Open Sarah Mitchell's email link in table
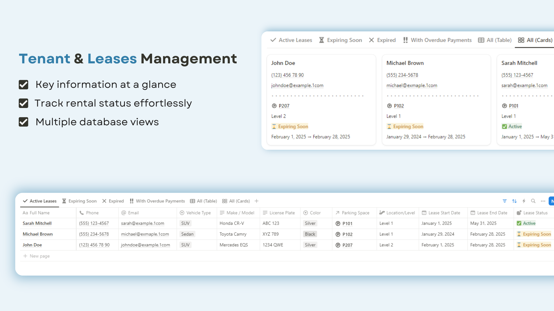 (x=143, y=223)
